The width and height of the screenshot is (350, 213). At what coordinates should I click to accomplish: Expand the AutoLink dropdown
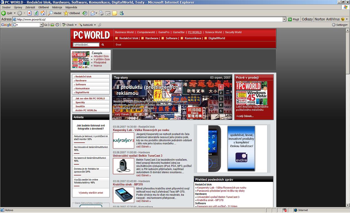click(x=95, y=25)
